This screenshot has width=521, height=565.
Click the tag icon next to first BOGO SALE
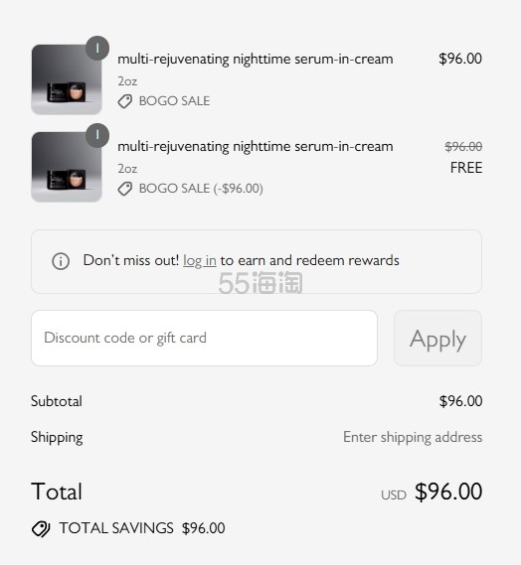pyautogui.click(x=125, y=101)
